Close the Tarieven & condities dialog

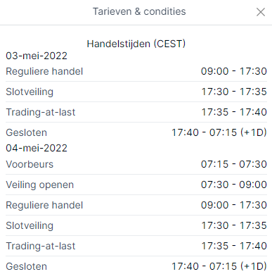261,12
